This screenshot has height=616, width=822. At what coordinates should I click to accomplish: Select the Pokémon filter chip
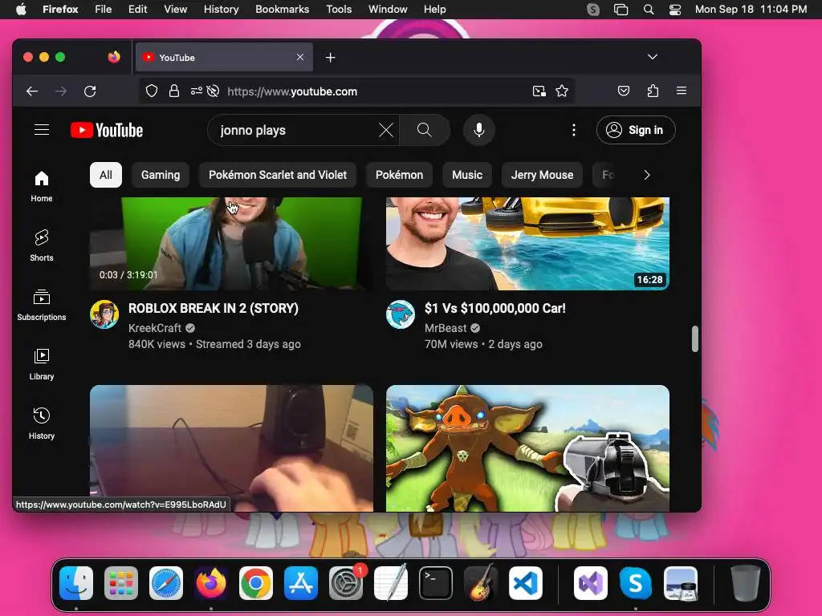click(399, 175)
